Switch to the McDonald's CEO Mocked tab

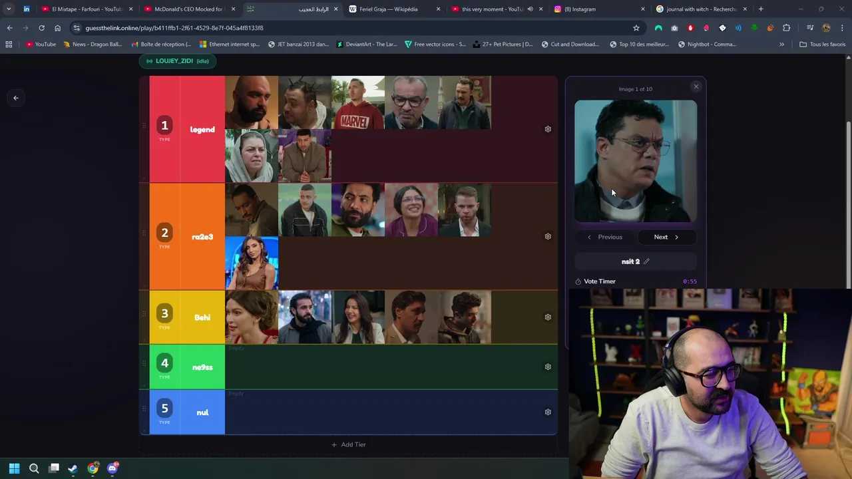pos(189,9)
